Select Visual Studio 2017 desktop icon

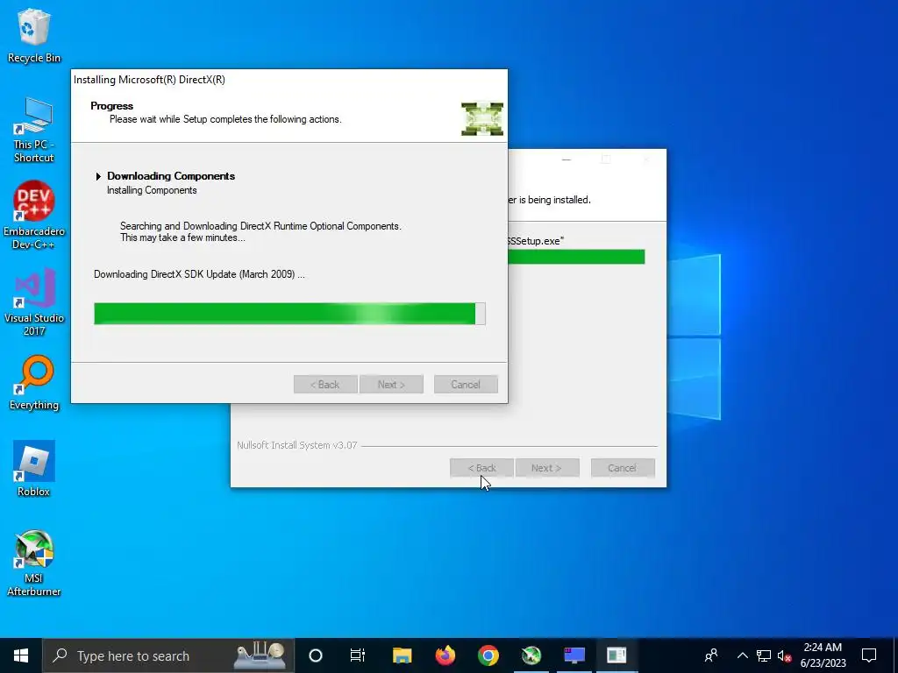(34, 301)
